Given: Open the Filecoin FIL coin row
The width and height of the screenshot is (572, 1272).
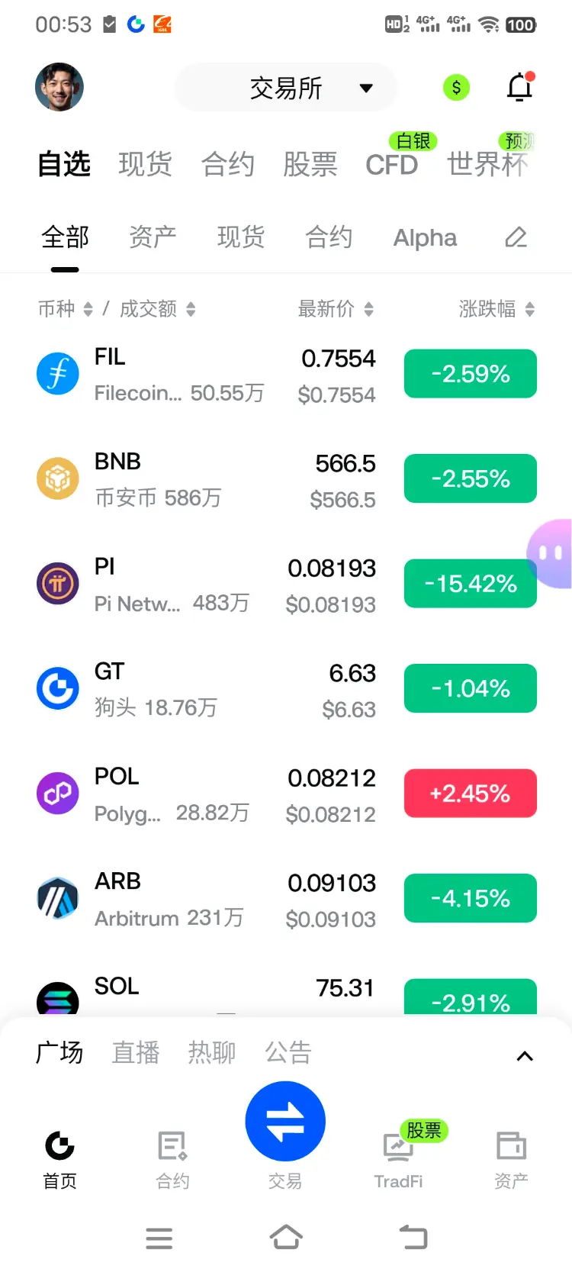Looking at the screenshot, I should pos(286,374).
